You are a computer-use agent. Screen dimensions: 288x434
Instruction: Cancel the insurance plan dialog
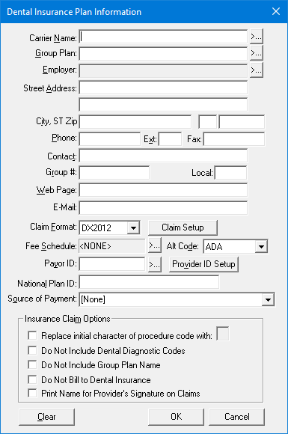237,417
